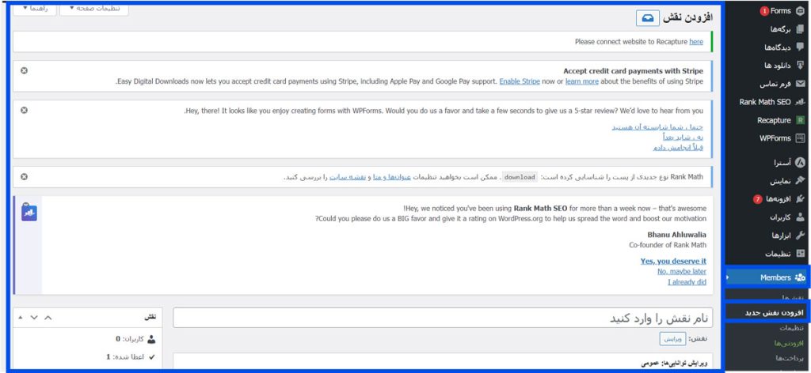This screenshot has width=811, height=373.
Task: Dismiss the Rank Math download post type notice
Action: [x=24, y=177]
